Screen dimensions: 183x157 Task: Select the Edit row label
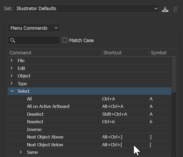(21, 68)
